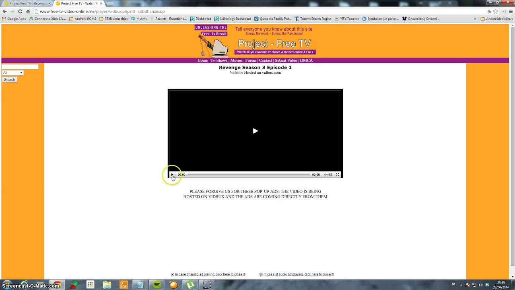The width and height of the screenshot is (515, 290).
Task: Expand the 'All' category dropdown
Action: [x=12, y=73]
